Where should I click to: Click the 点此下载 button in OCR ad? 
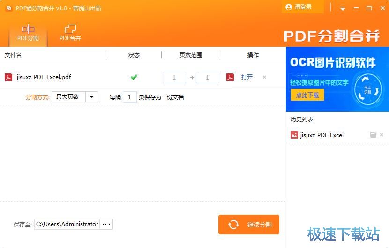pyautogui.click(x=307, y=95)
